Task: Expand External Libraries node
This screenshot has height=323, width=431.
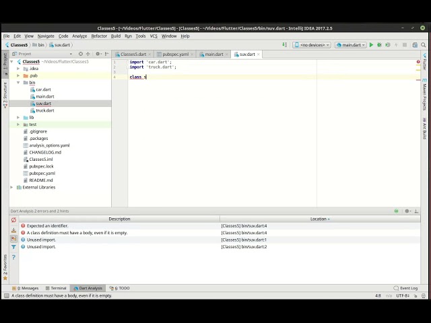Action: (11, 187)
